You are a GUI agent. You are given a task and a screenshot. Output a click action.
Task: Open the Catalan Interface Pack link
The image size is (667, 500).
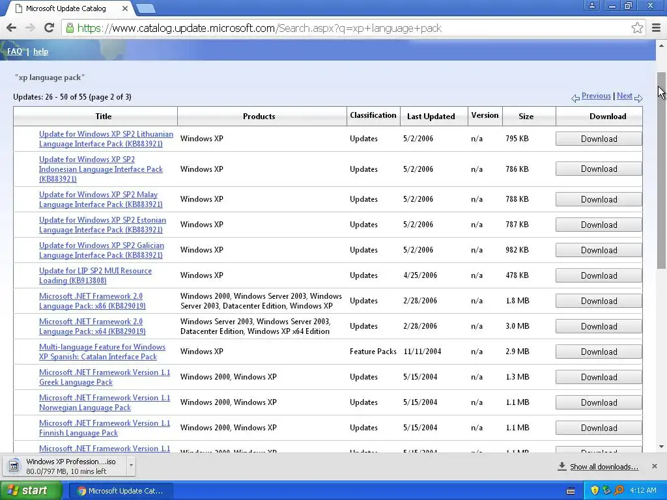[x=102, y=352]
